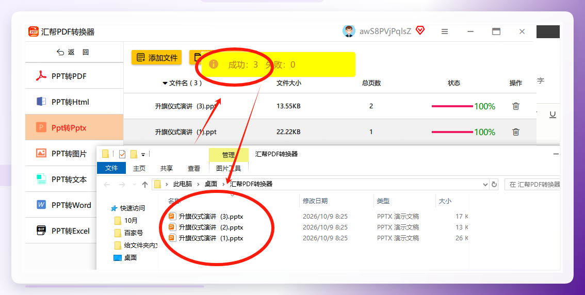Click quick access toolbar properties icon

click(122, 154)
